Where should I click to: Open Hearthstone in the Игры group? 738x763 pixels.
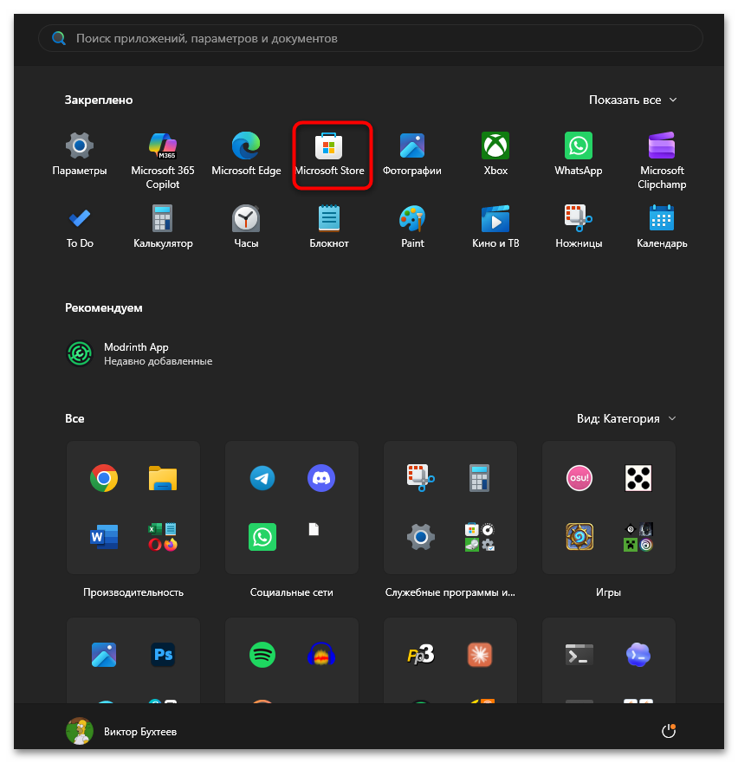coord(579,537)
